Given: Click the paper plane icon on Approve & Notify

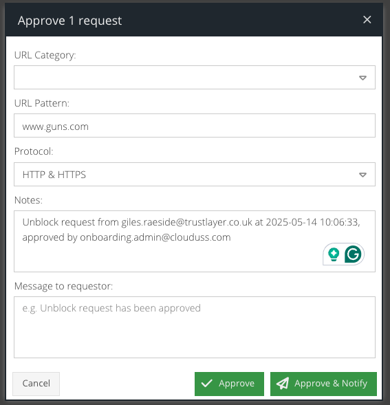Looking at the screenshot, I should (283, 383).
